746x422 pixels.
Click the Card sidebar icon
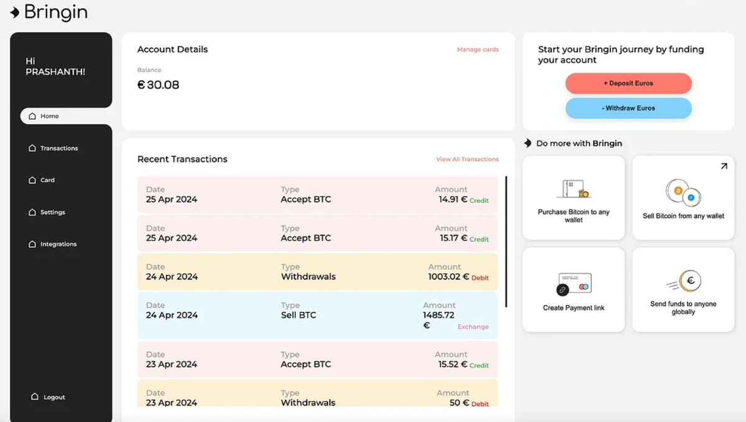(32, 180)
